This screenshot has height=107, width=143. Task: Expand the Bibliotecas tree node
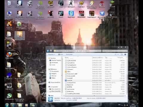point(52,69)
